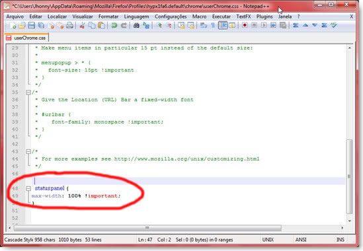Click the vertical scrollbar thumb
The image size is (363, 251).
(350, 176)
